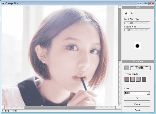Click the Brush Size slider thumb
Viewport: 156px width, 114px height.
pos(131,23)
